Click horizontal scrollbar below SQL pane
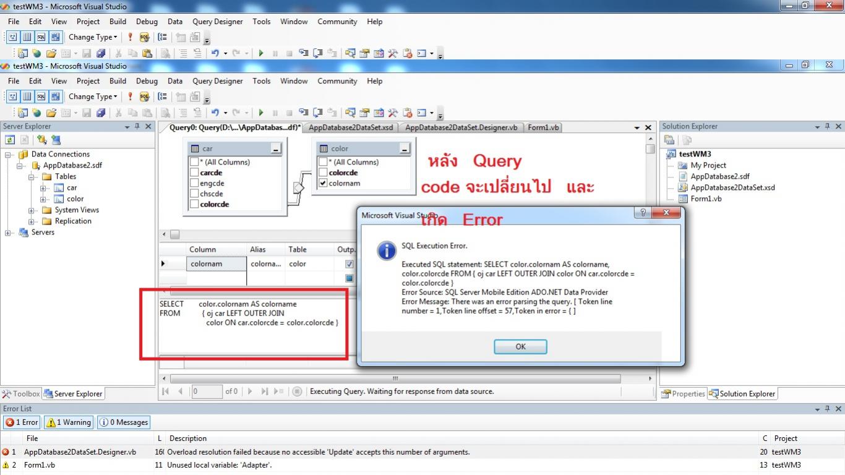845x475 pixels. coord(395,379)
